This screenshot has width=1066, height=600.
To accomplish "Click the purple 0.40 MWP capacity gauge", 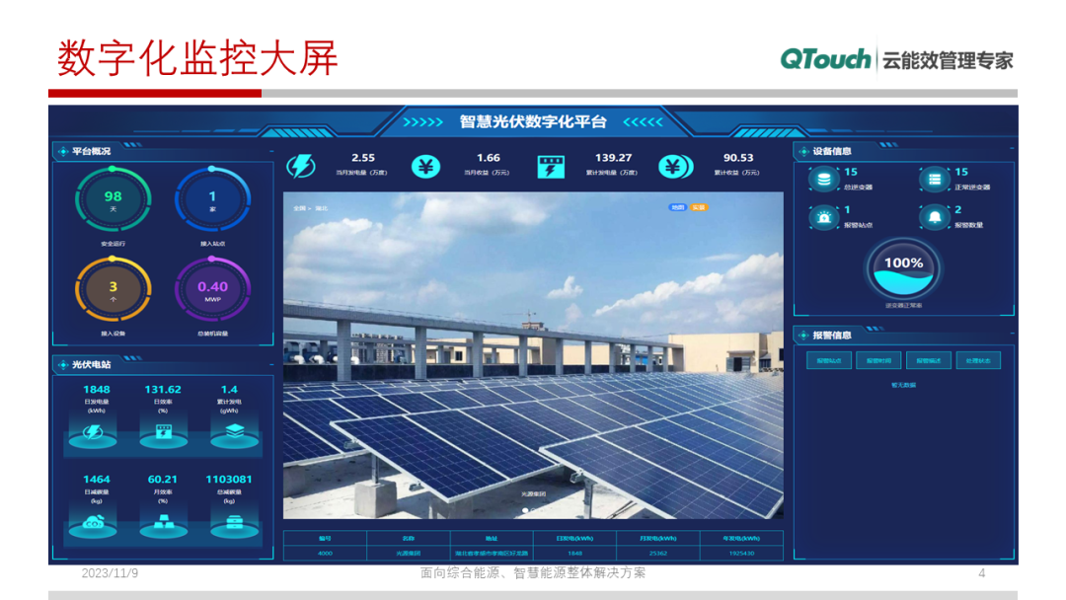I will click(213, 290).
